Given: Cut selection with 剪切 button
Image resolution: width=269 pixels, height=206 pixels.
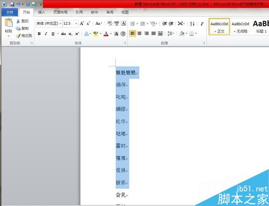Looking at the screenshot, I should pyautogui.click(x=23, y=21).
